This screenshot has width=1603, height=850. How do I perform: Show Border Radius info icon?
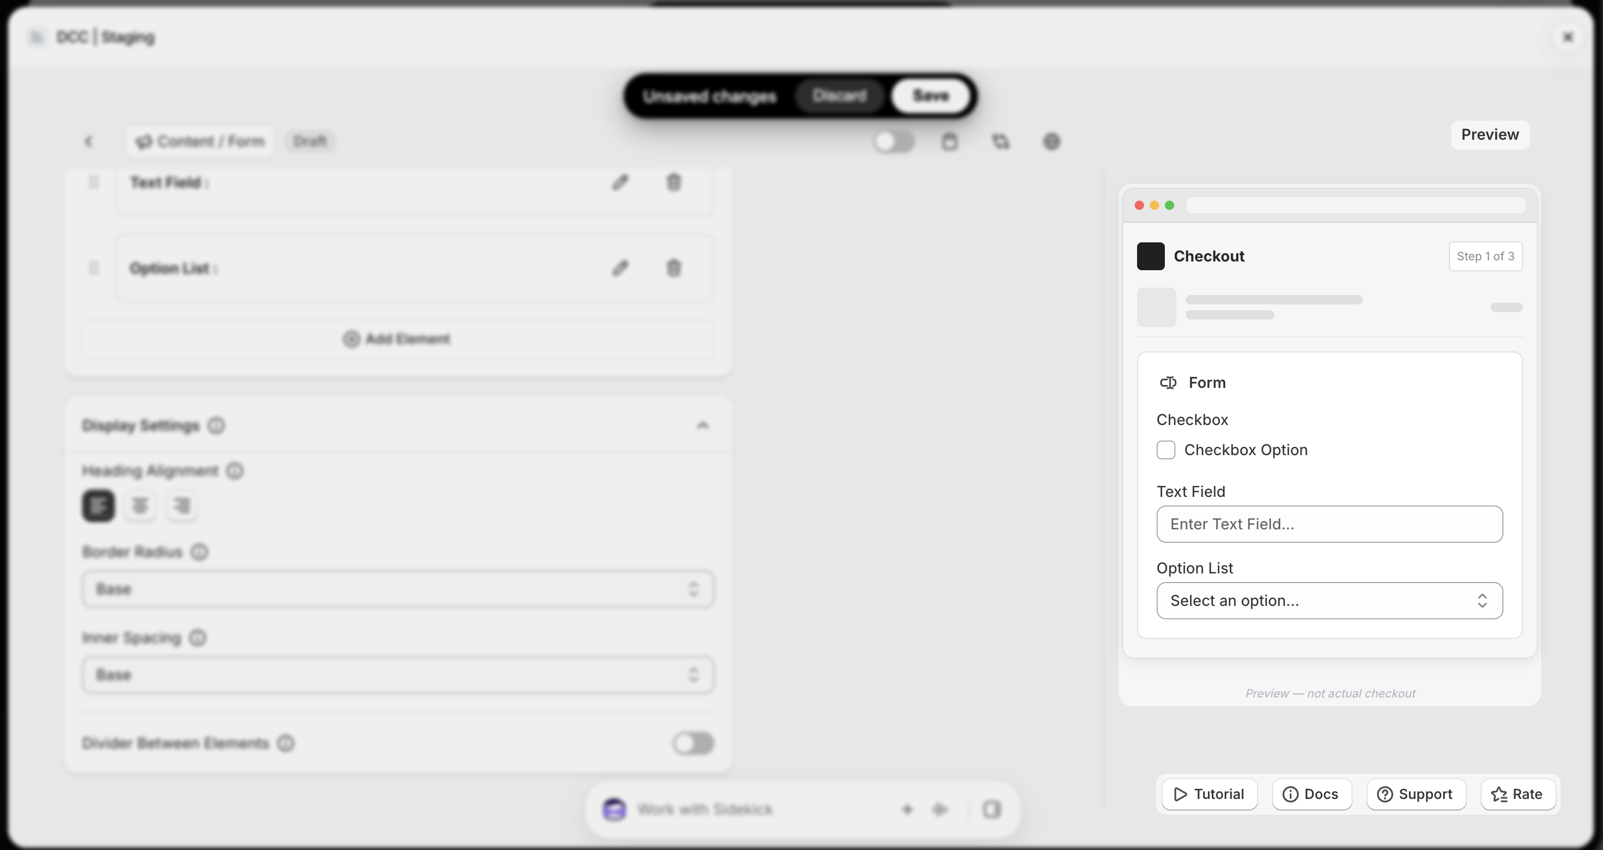pyautogui.click(x=199, y=552)
